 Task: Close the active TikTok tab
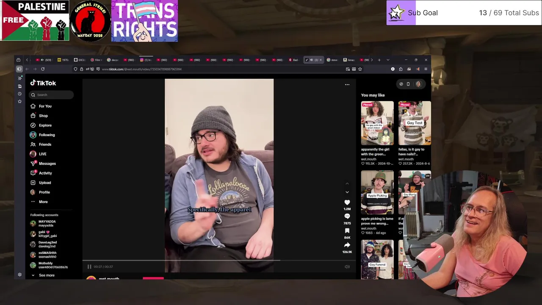[321, 60]
